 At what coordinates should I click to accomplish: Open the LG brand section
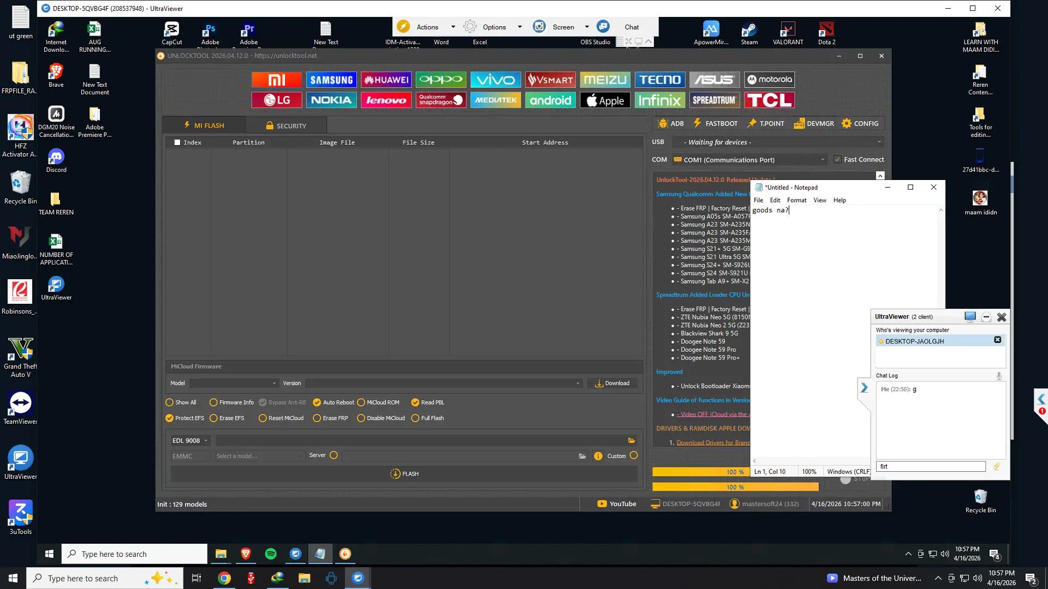click(276, 100)
